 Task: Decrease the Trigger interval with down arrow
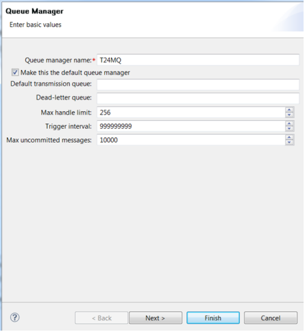point(289,129)
